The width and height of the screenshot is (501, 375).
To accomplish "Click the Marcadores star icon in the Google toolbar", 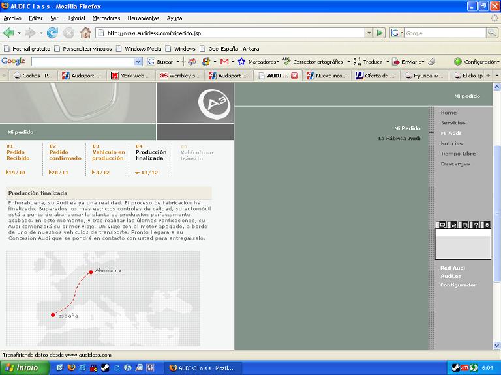I will coord(241,62).
